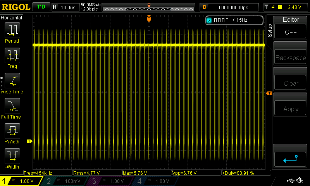310x186 pixels.
Task: Select the +Width measurement icon
Action: [12, 131]
